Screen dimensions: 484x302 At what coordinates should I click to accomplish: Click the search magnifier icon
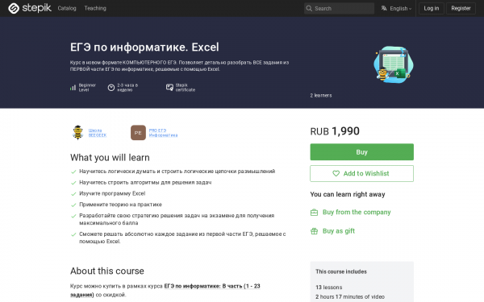point(309,8)
